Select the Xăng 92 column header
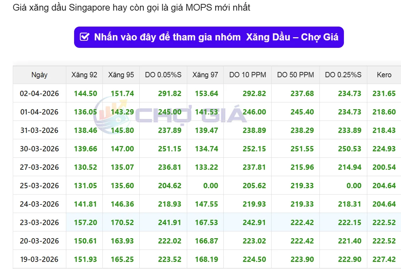401x269 pixels. pyautogui.click(x=84, y=75)
